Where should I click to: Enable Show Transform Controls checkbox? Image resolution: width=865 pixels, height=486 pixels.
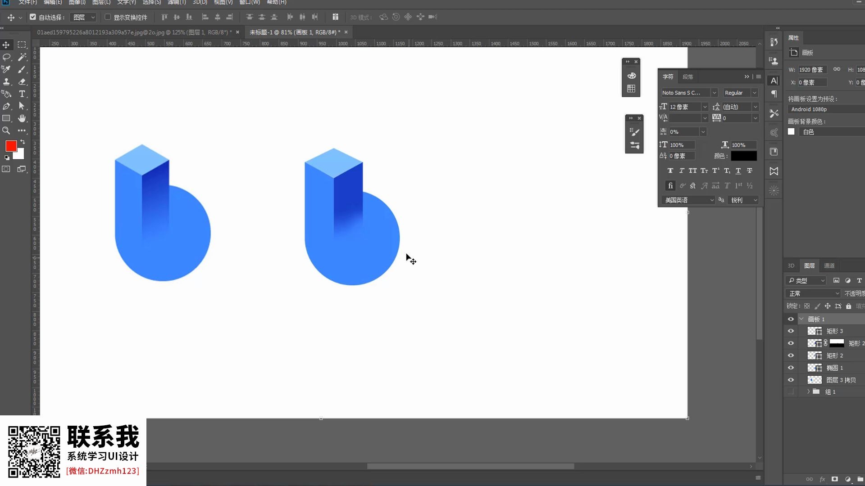tap(108, 17)
